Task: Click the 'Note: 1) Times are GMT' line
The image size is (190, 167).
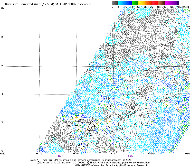Action: pyautogui.click(x=80, y=160)
